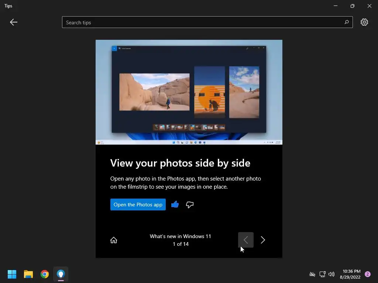378x283 pixels.
Task: Open Tips settings gear
Action: click(x=364, y=22)
